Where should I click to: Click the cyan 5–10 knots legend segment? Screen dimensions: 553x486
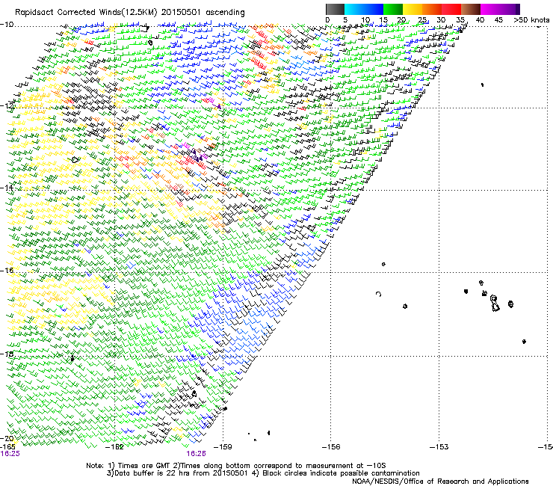click(354, 9)
